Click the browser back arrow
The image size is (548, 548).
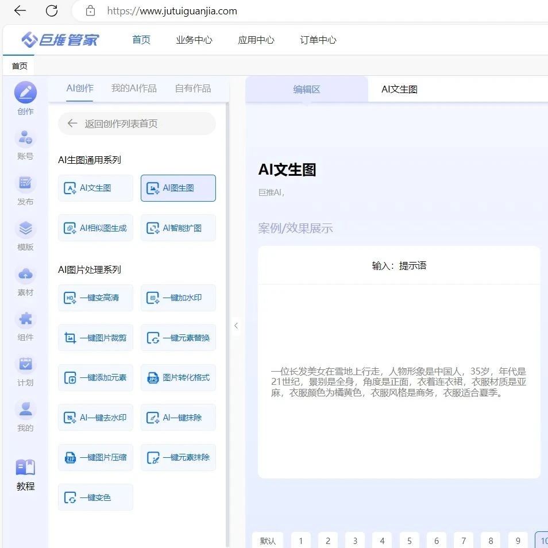(x=20, y=11)
